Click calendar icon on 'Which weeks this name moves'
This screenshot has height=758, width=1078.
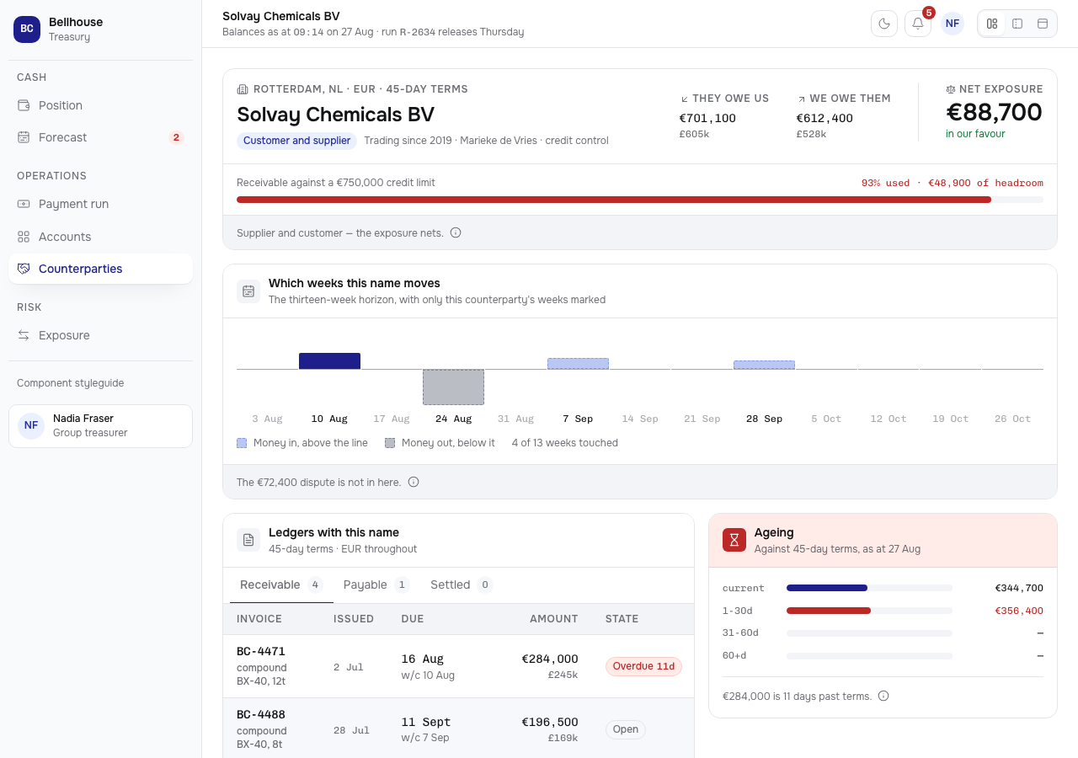click(x=248, y=291)
